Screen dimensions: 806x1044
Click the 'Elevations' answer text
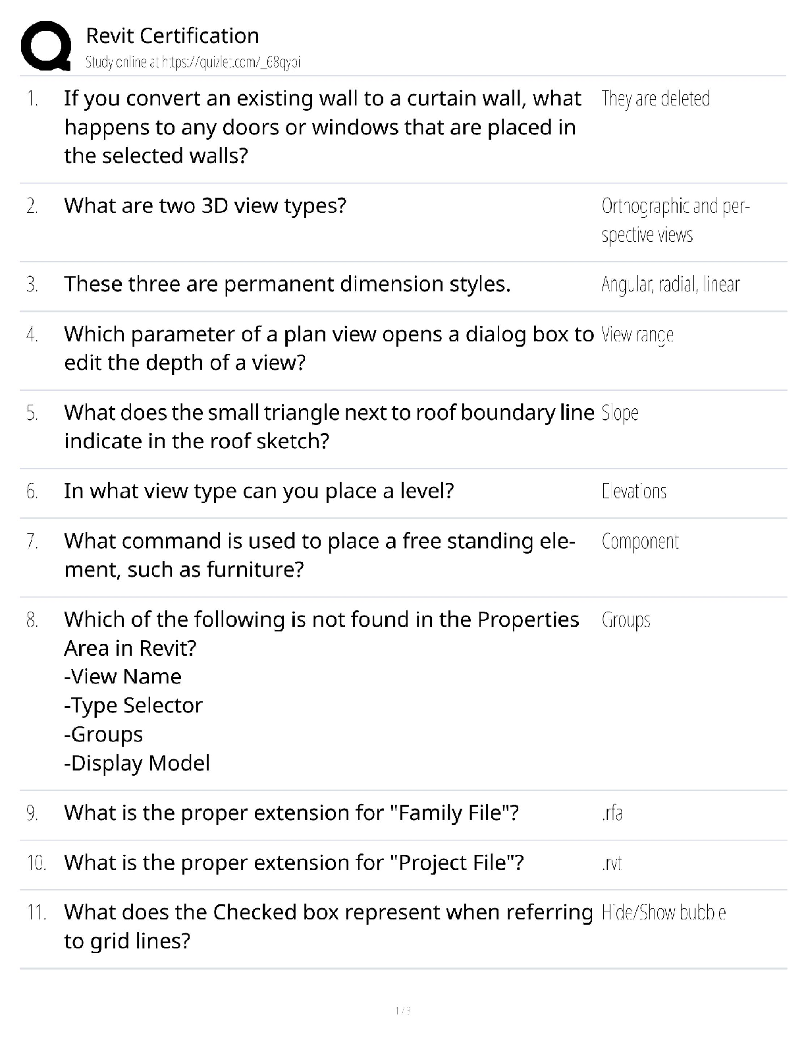point(634,492)
